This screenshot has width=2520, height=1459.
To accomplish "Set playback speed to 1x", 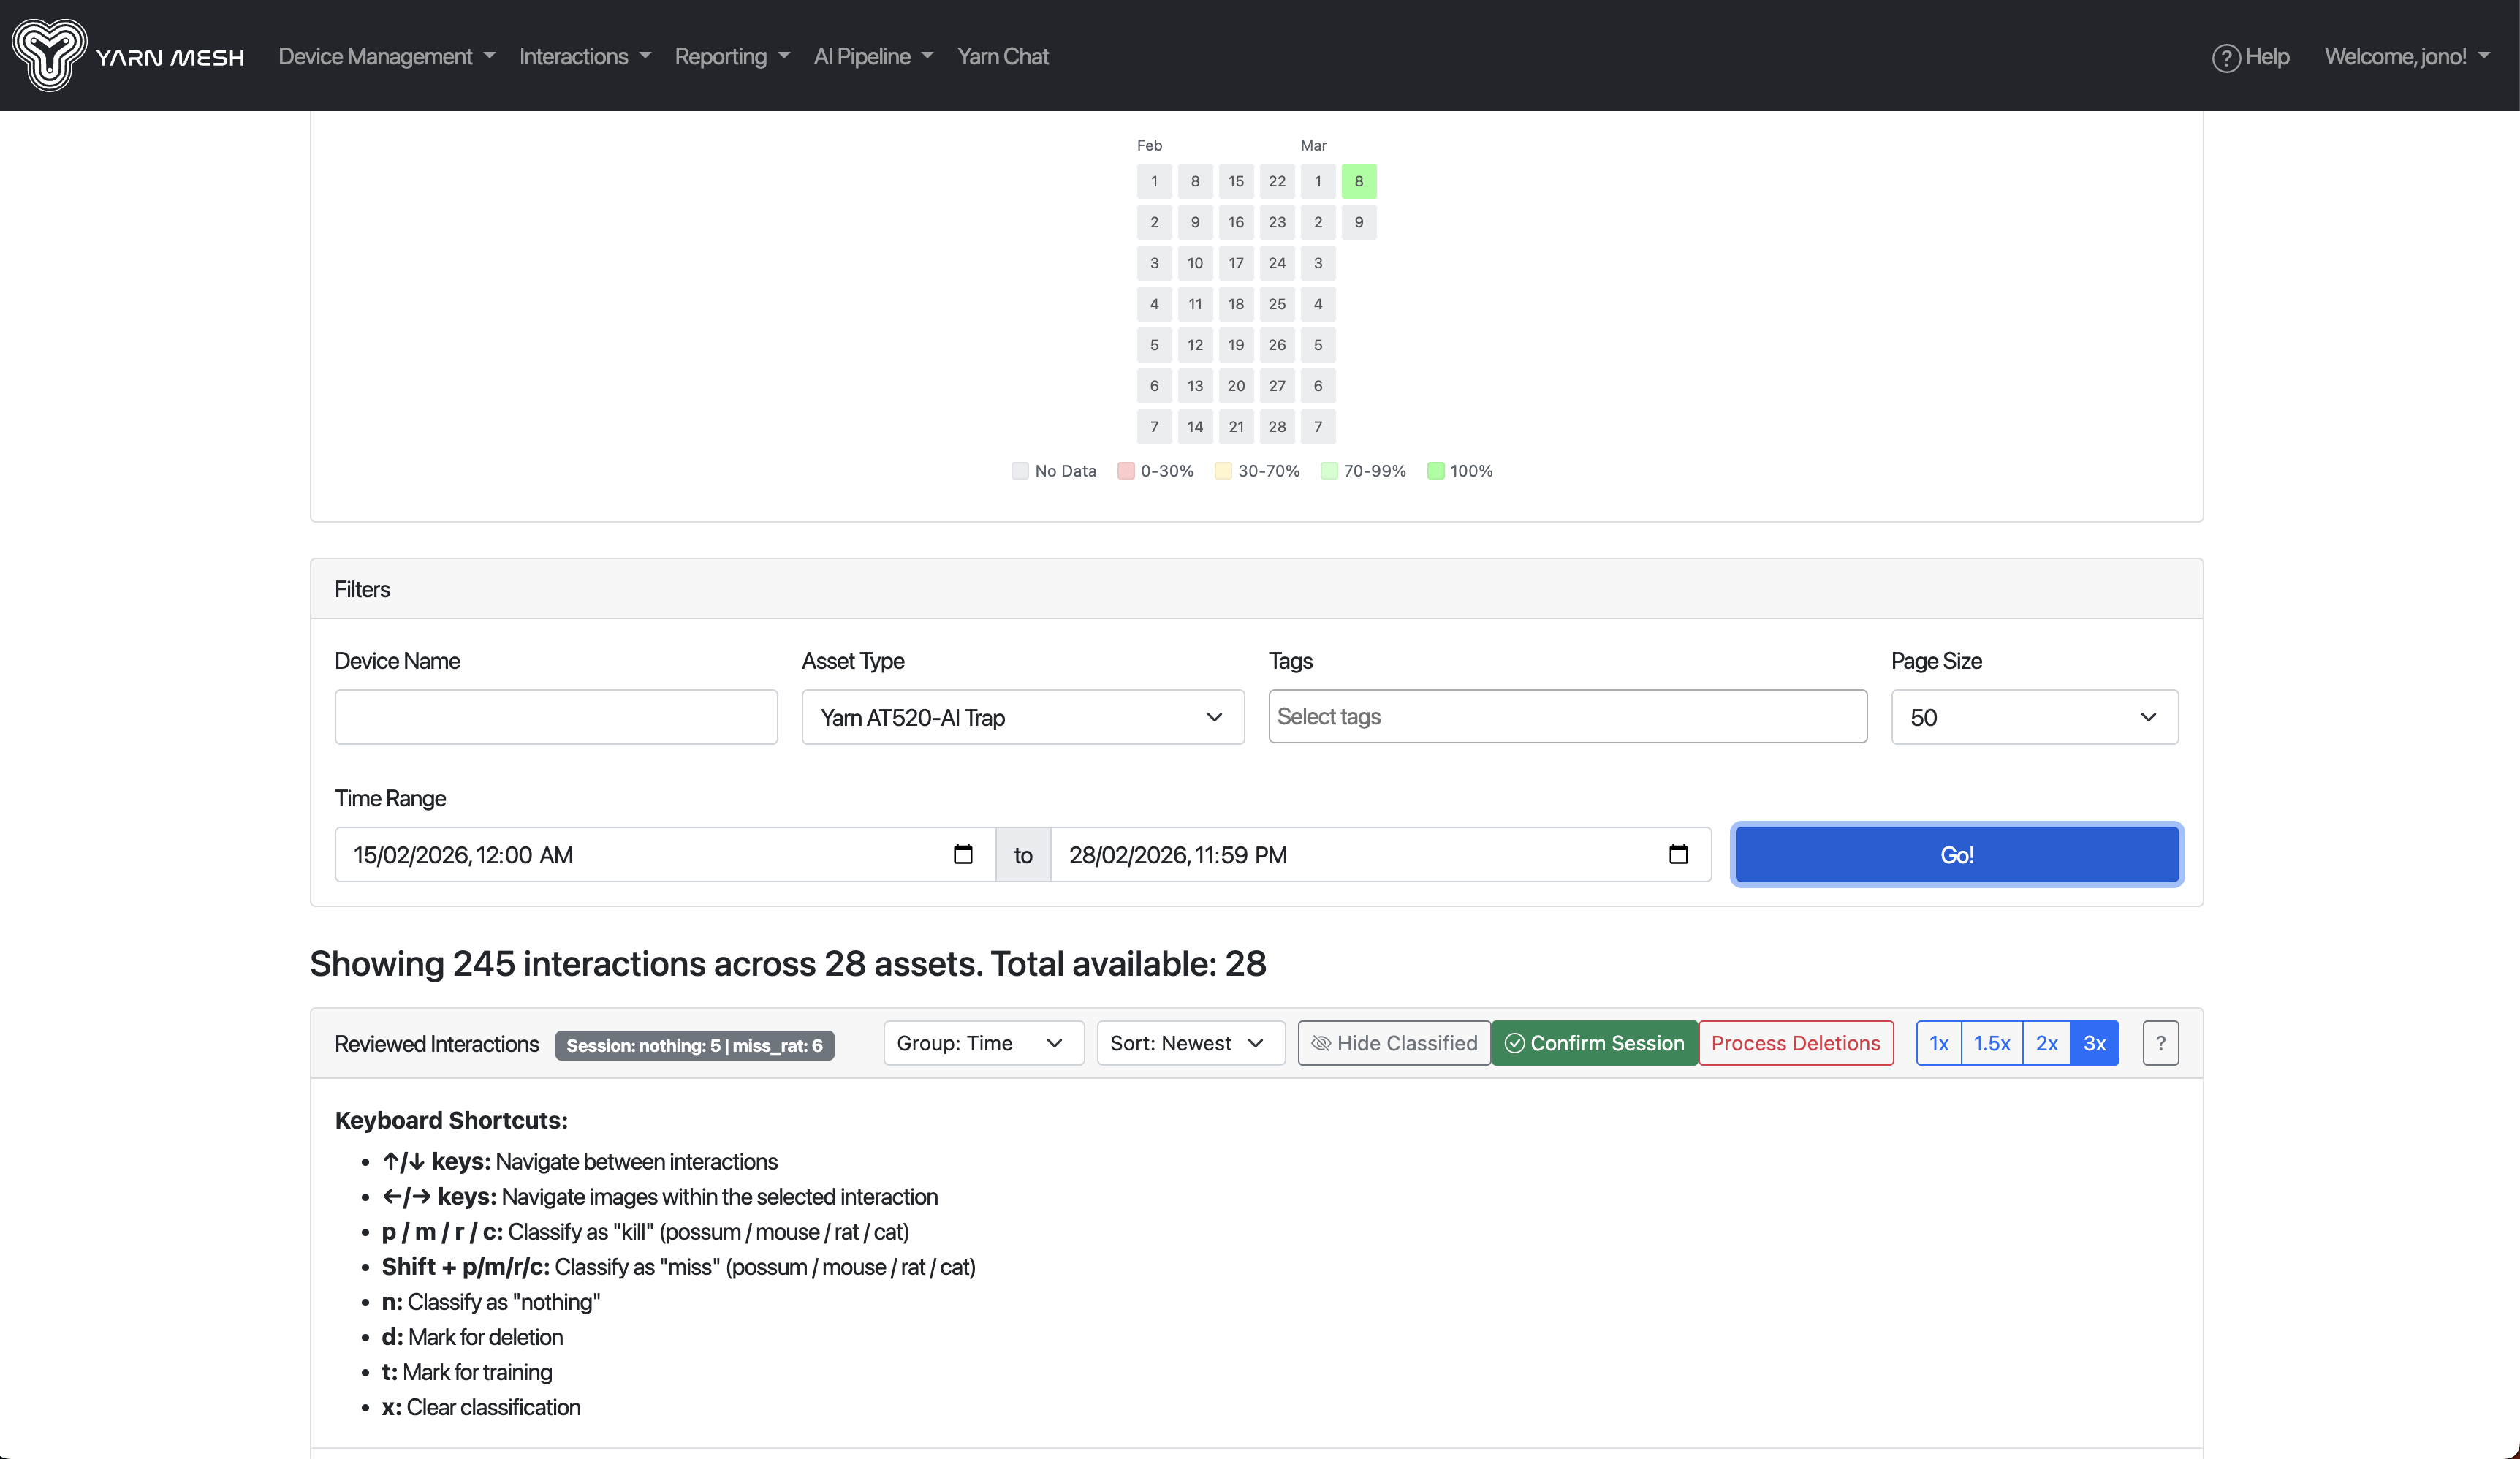I will pos(1938,1043).
